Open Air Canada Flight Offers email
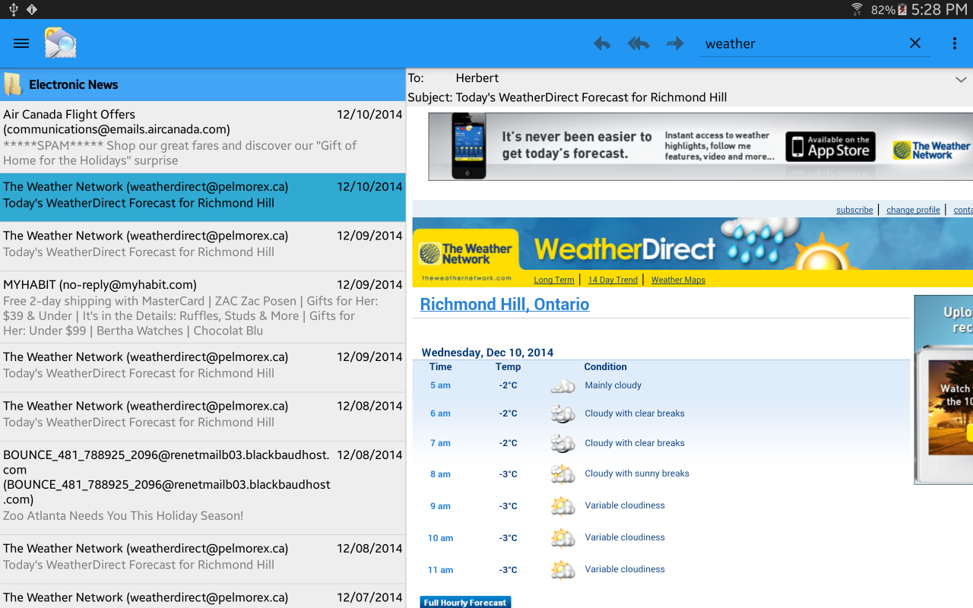Image resolution: width=973 pixels, height=608 pixels. click(x=203, y=137)
